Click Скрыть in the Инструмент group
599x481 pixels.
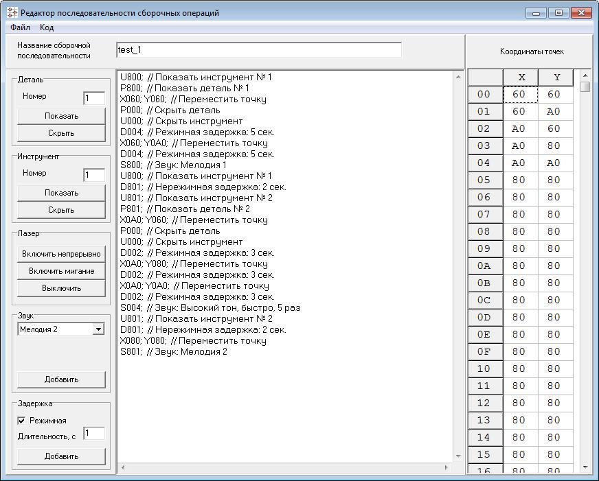point(61,210)
